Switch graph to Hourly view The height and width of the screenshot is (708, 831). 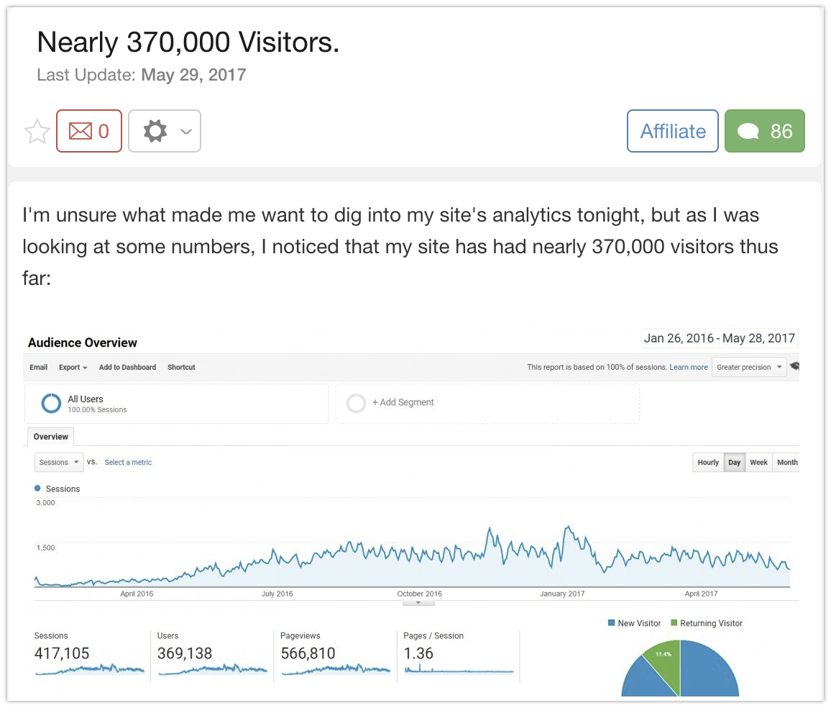click(x=708, y=463)
